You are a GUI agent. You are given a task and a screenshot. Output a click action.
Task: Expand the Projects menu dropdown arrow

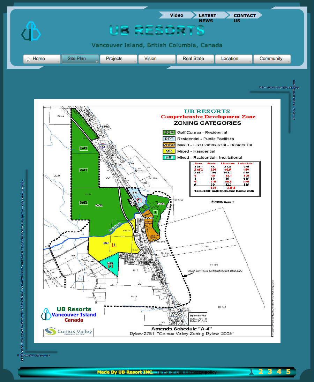tap(135, 61)
